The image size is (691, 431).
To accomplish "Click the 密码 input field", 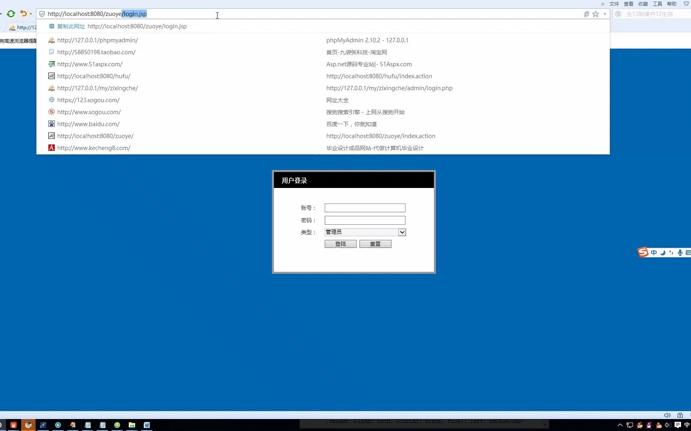I will click(365, 220).
